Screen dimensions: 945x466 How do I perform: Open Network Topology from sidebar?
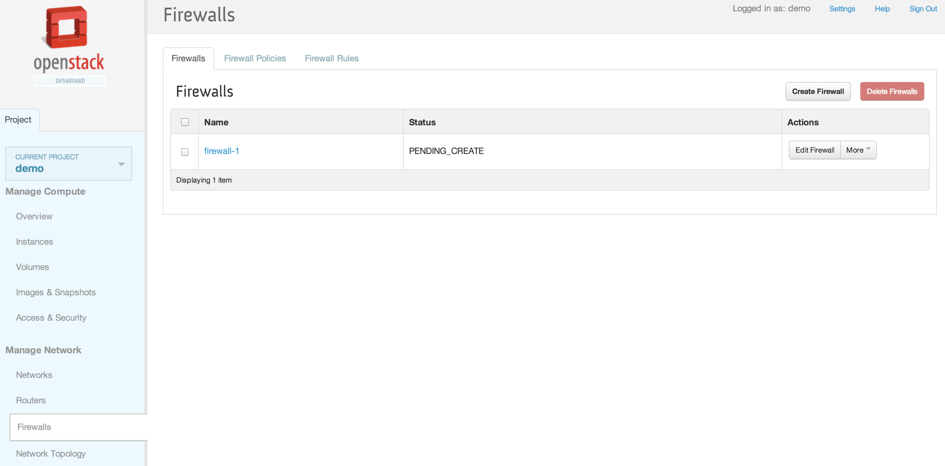tap(51, 454)
